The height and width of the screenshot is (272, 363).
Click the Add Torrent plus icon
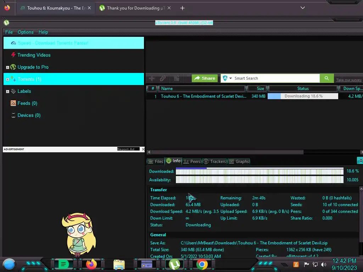152,78
